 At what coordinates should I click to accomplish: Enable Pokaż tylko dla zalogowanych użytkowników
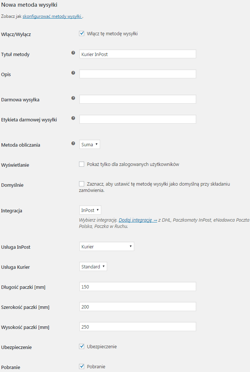coord(82,164)
